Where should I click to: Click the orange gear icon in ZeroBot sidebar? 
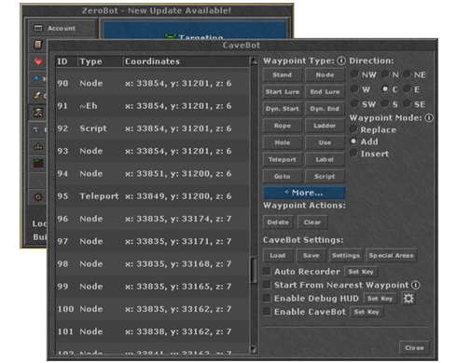coord(38,196)
